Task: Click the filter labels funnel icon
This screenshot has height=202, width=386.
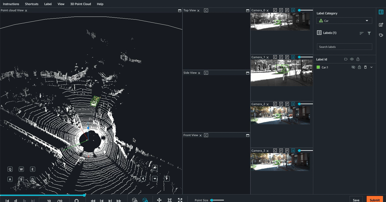Action: 369,33
